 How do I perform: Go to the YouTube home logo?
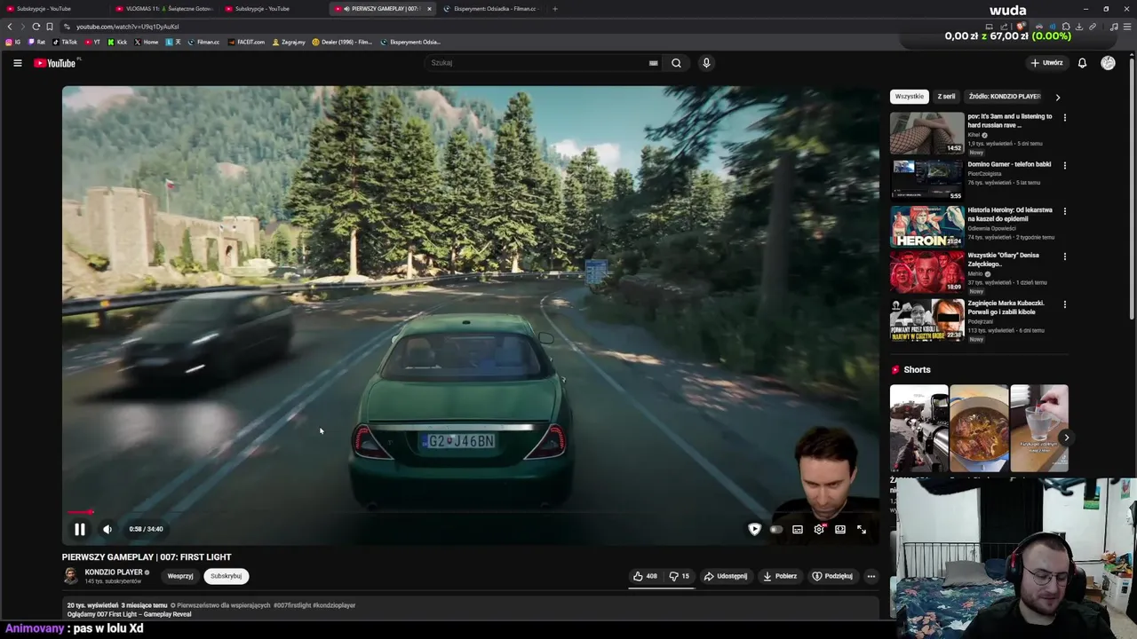57,63
